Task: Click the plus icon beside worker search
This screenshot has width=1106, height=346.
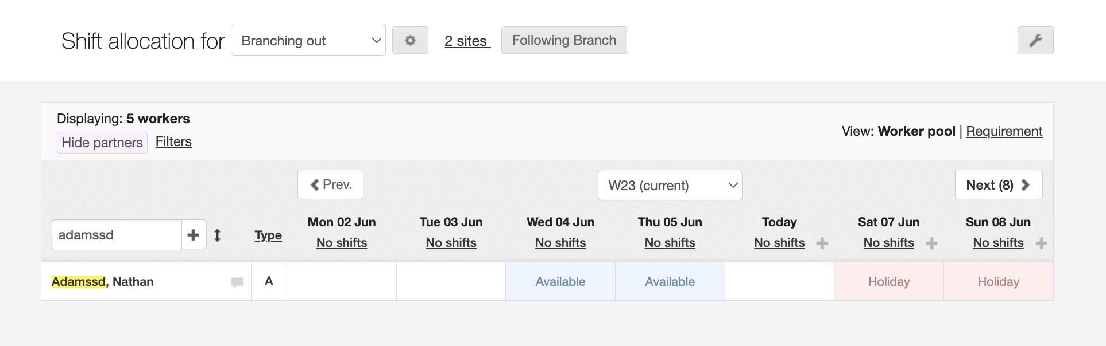Action: 194,235
